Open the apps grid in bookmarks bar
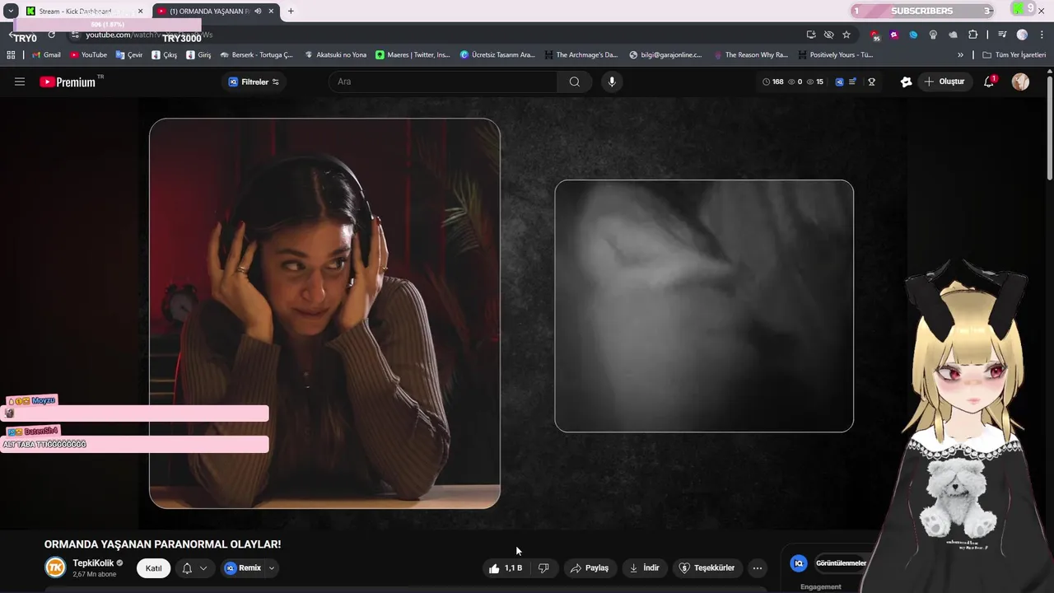The height and width of the screenshot is (593, 1054). [x=11, y=55]
